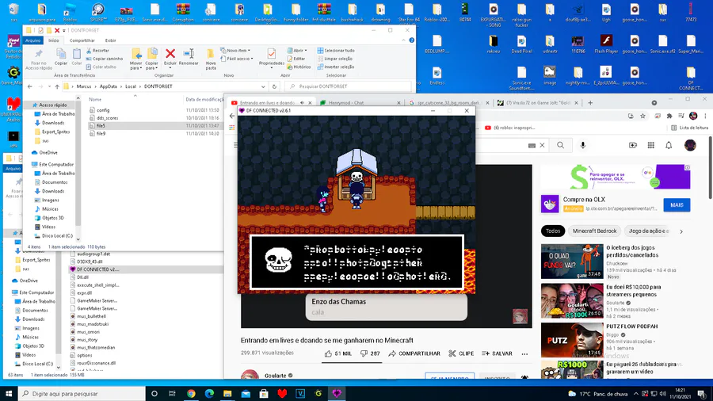
Task: Open the Quick Access Toolbar customize arrow
Action: pyautogui.click(x=64, y=30)
